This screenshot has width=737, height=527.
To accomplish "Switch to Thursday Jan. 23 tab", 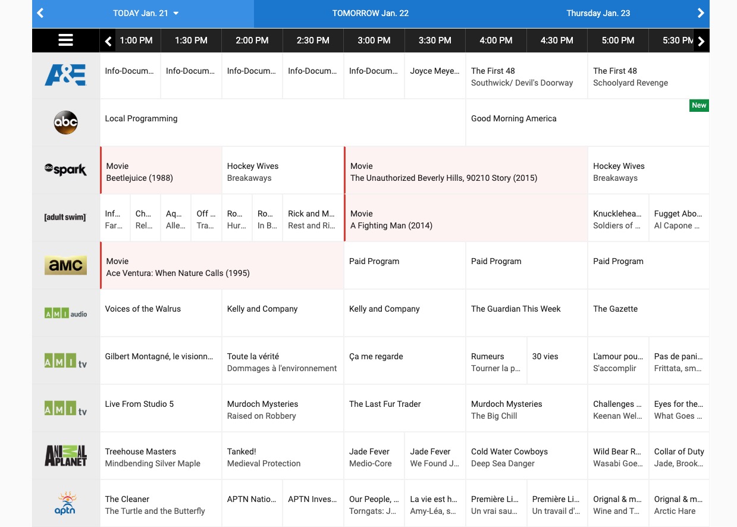I will pyautogui.click(x=598, y=13).
